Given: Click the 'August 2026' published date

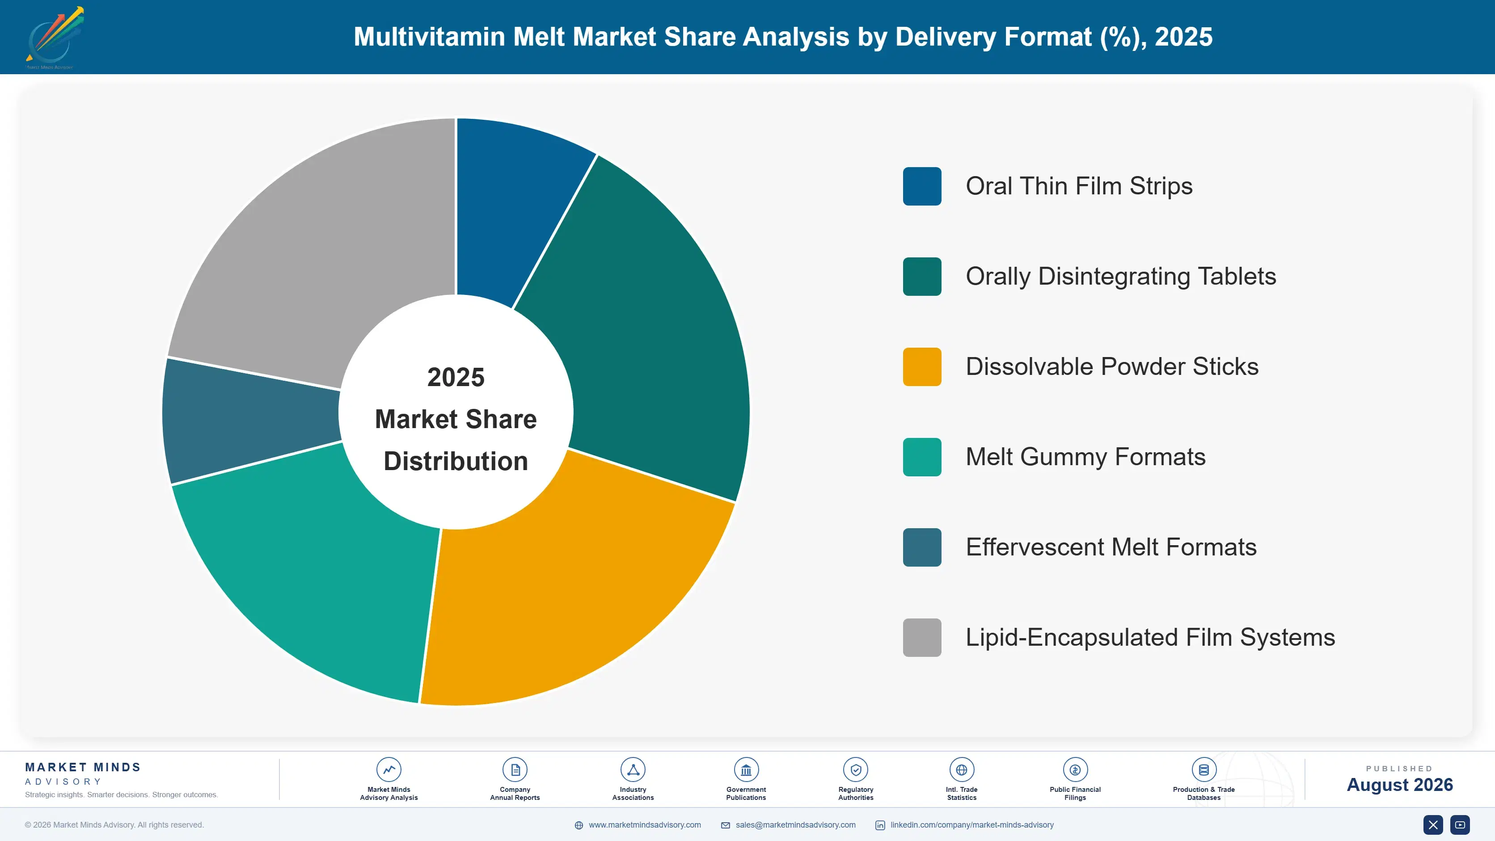Looking at the screenshot, I should click(1399, 785).
